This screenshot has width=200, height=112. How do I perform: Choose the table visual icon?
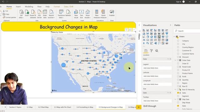tap(163, 40)
